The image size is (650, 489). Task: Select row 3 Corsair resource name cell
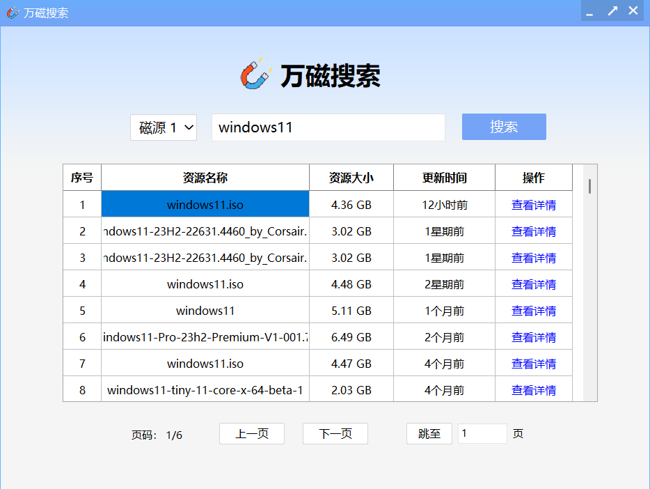click(x=205, y=257)
